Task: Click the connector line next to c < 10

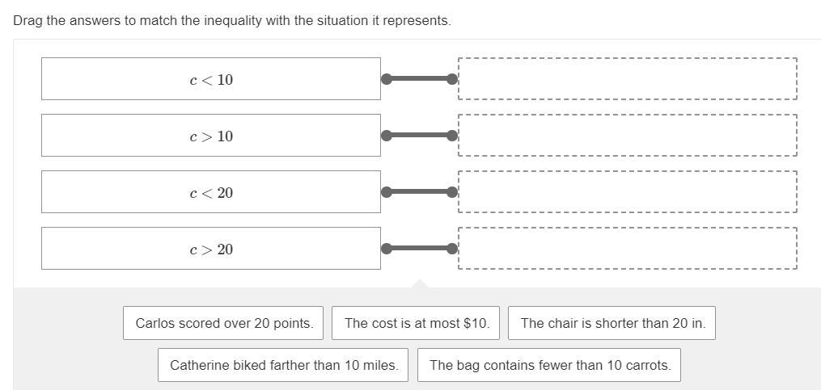Action: 419,79
